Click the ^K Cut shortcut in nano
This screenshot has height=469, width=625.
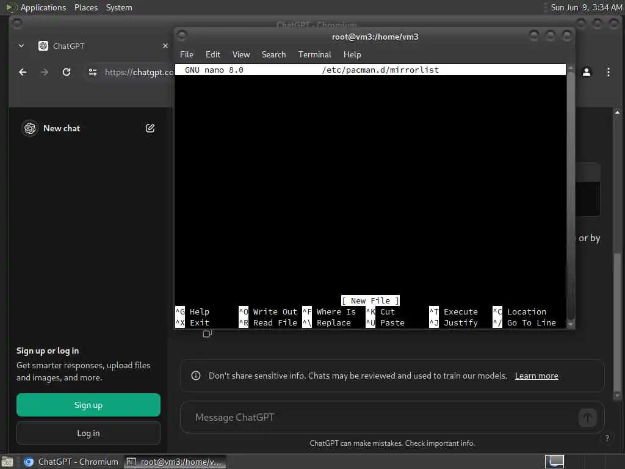tap(380, 312)
